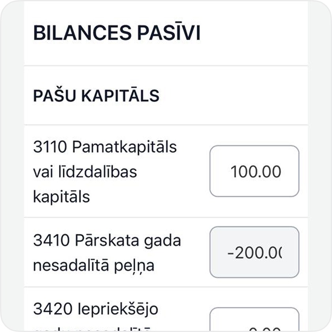The image size is (332, 332).
Task: Click the 3110 Pamatkapitāls amount field
Action: click(x=254, y=171)
